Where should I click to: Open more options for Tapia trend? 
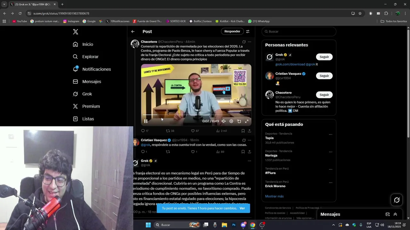(x=331, y=134)
